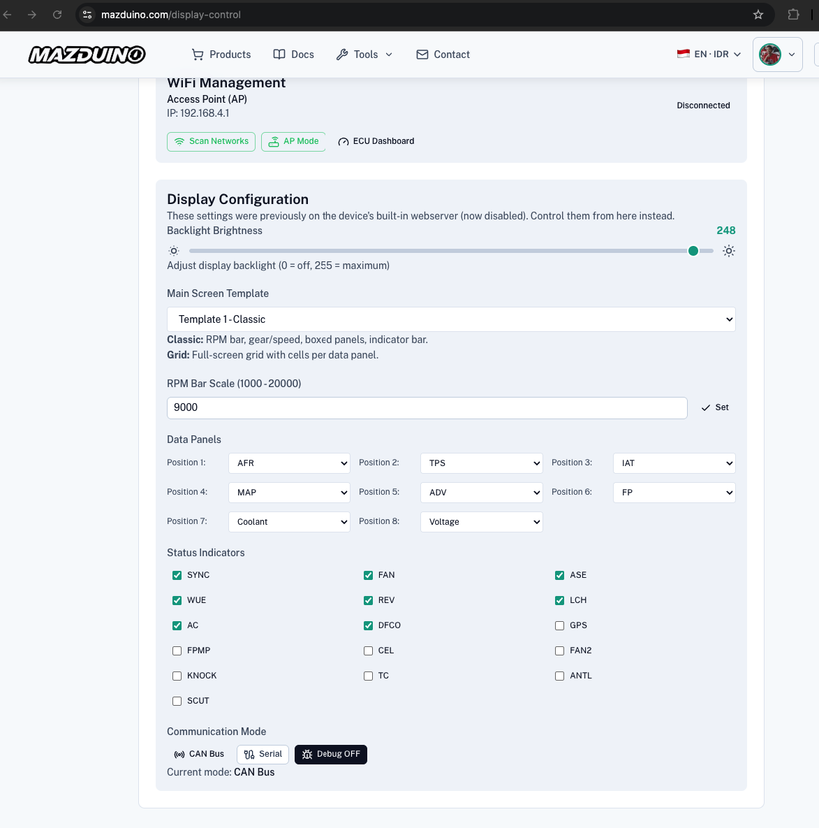Click the bright sun icon beside slider

click(x=728, y=251)
